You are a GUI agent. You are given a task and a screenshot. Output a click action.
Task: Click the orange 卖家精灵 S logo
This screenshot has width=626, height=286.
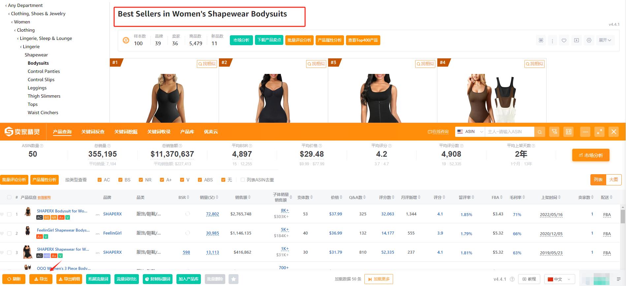tap(22, 132)
